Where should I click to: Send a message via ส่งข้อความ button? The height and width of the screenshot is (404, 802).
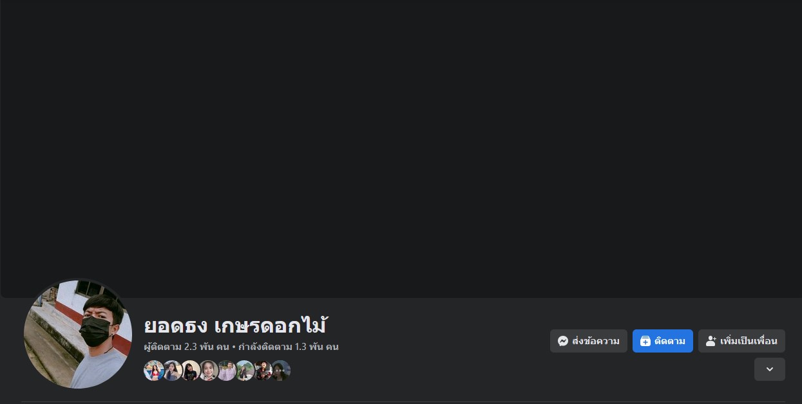(x=589, y=341)
